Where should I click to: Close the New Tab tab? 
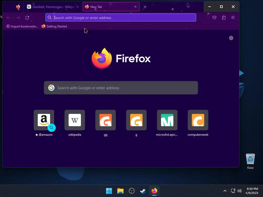click(135, 7)
